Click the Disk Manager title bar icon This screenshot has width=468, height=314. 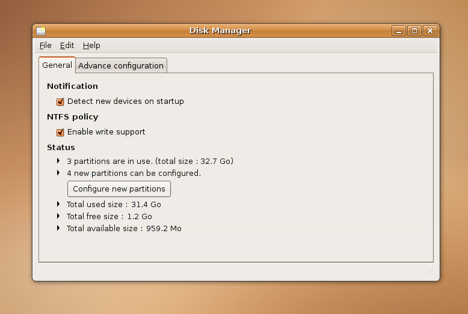click(x=41, y=31)
